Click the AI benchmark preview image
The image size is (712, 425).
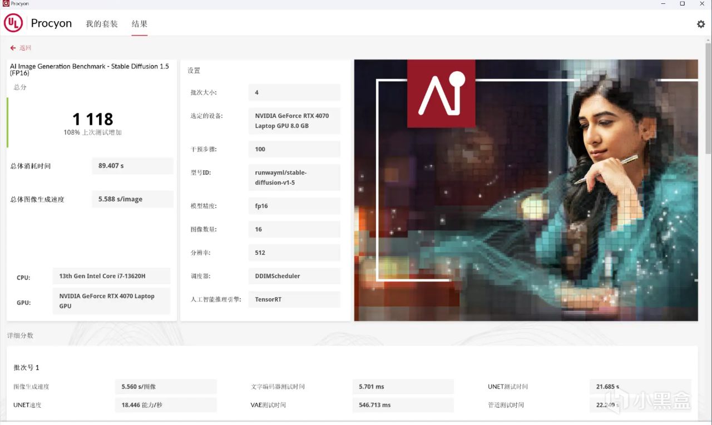[526, 190]
